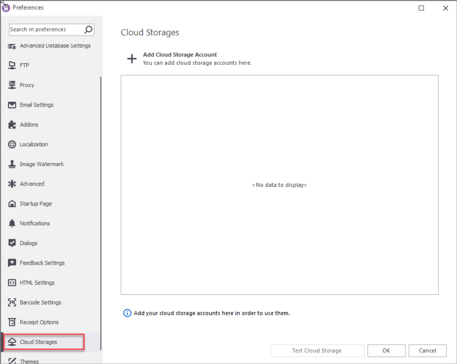Click the HTML Settings code icon
The image size is (457, 364).
pos(12,283)
